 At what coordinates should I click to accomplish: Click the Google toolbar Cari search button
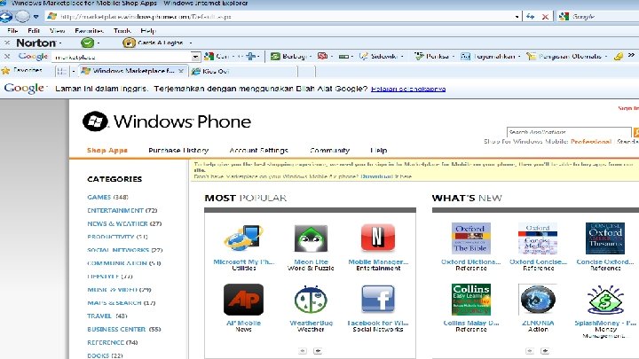point(217,56)
